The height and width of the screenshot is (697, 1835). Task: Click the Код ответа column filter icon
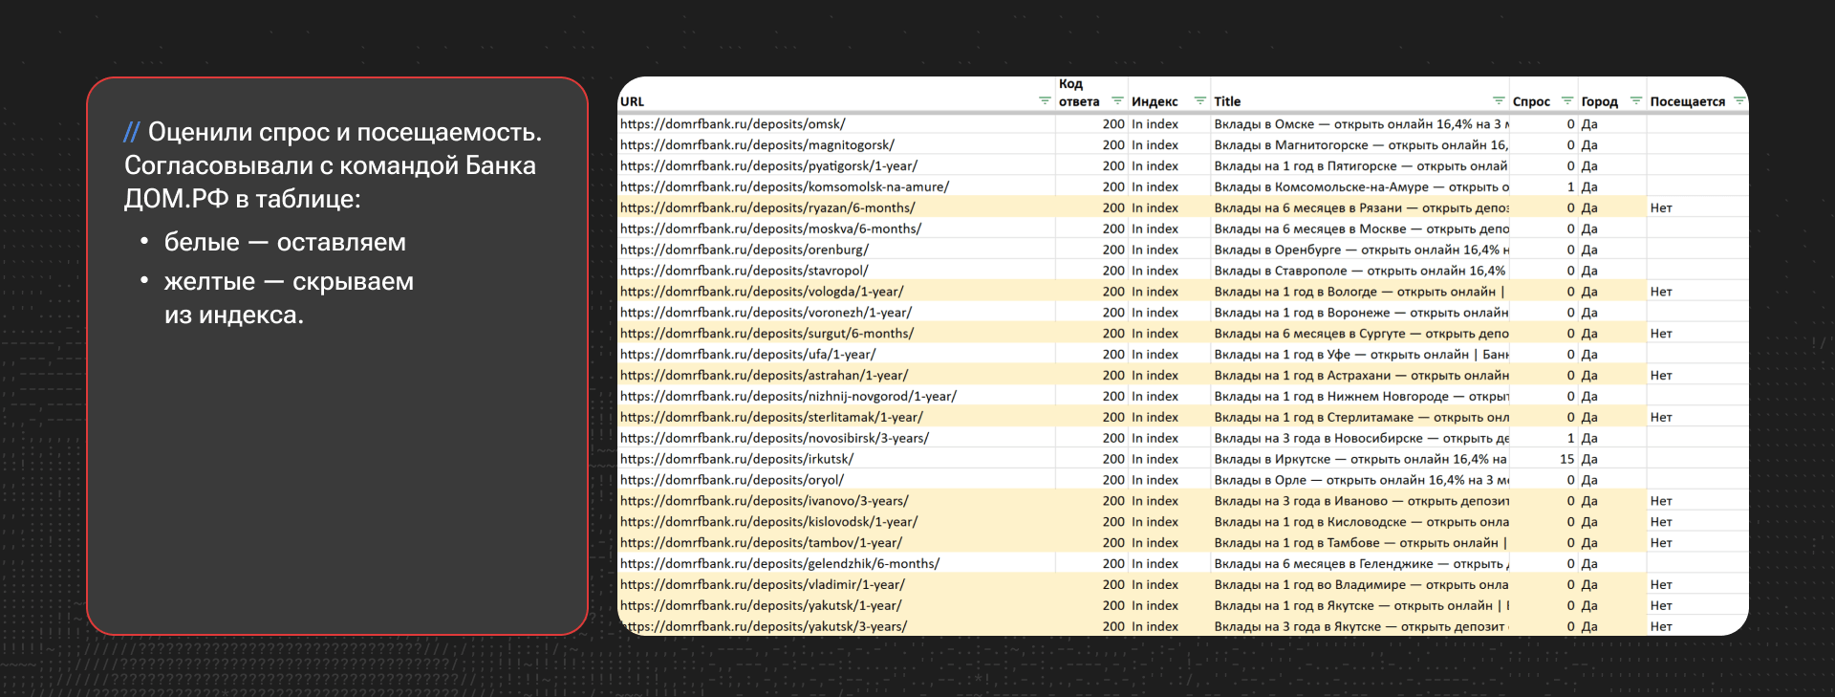coord(1116,101)
